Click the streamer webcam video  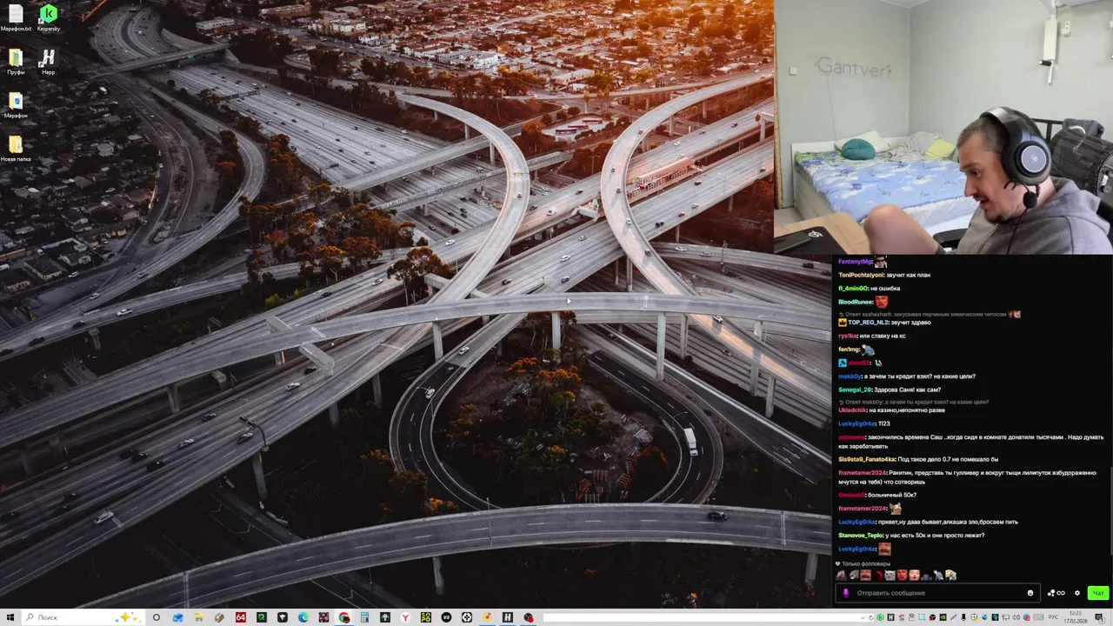tap(943, 127)
